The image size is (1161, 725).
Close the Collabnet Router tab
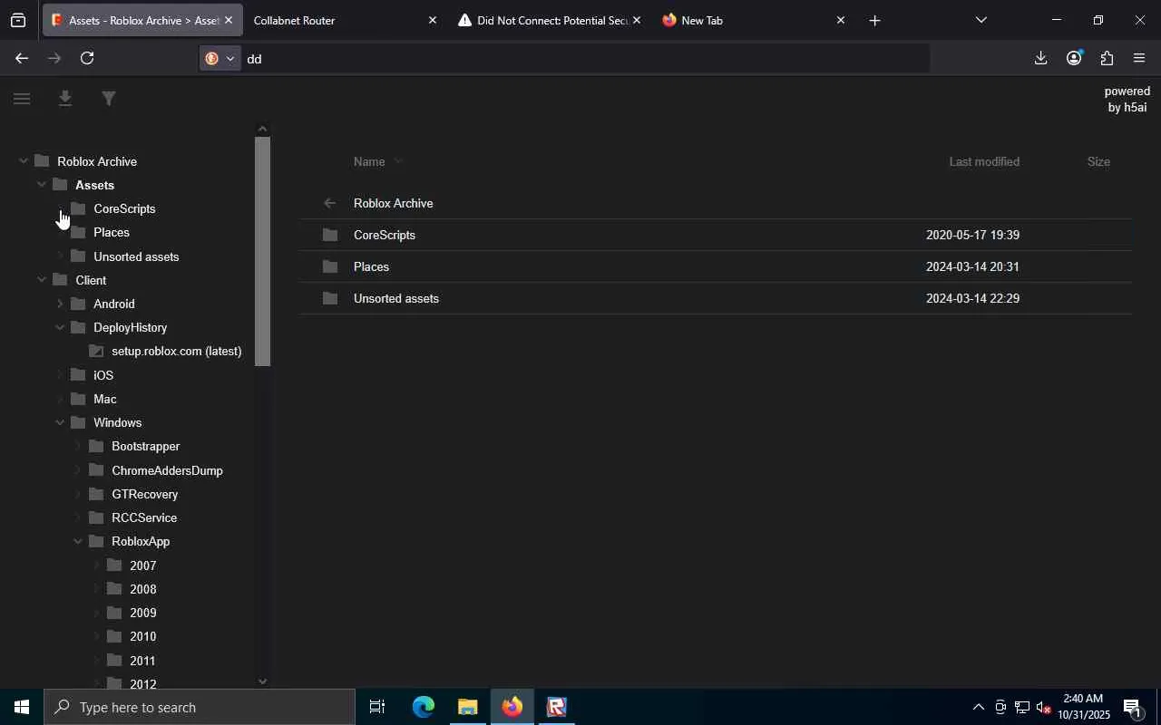click(432, 20)
